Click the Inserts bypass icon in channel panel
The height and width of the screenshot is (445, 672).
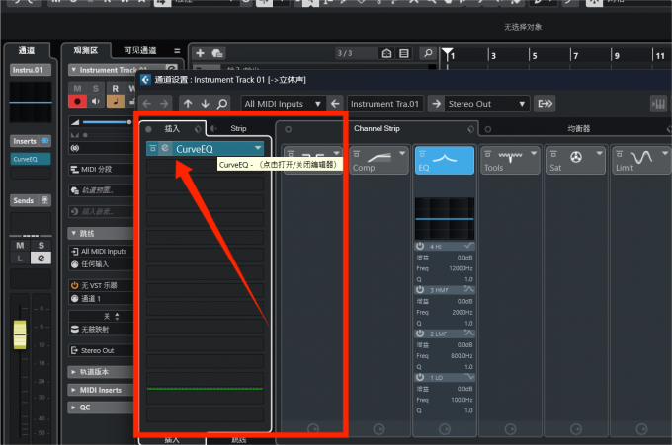pyautogui.click(x=45, y=141)
